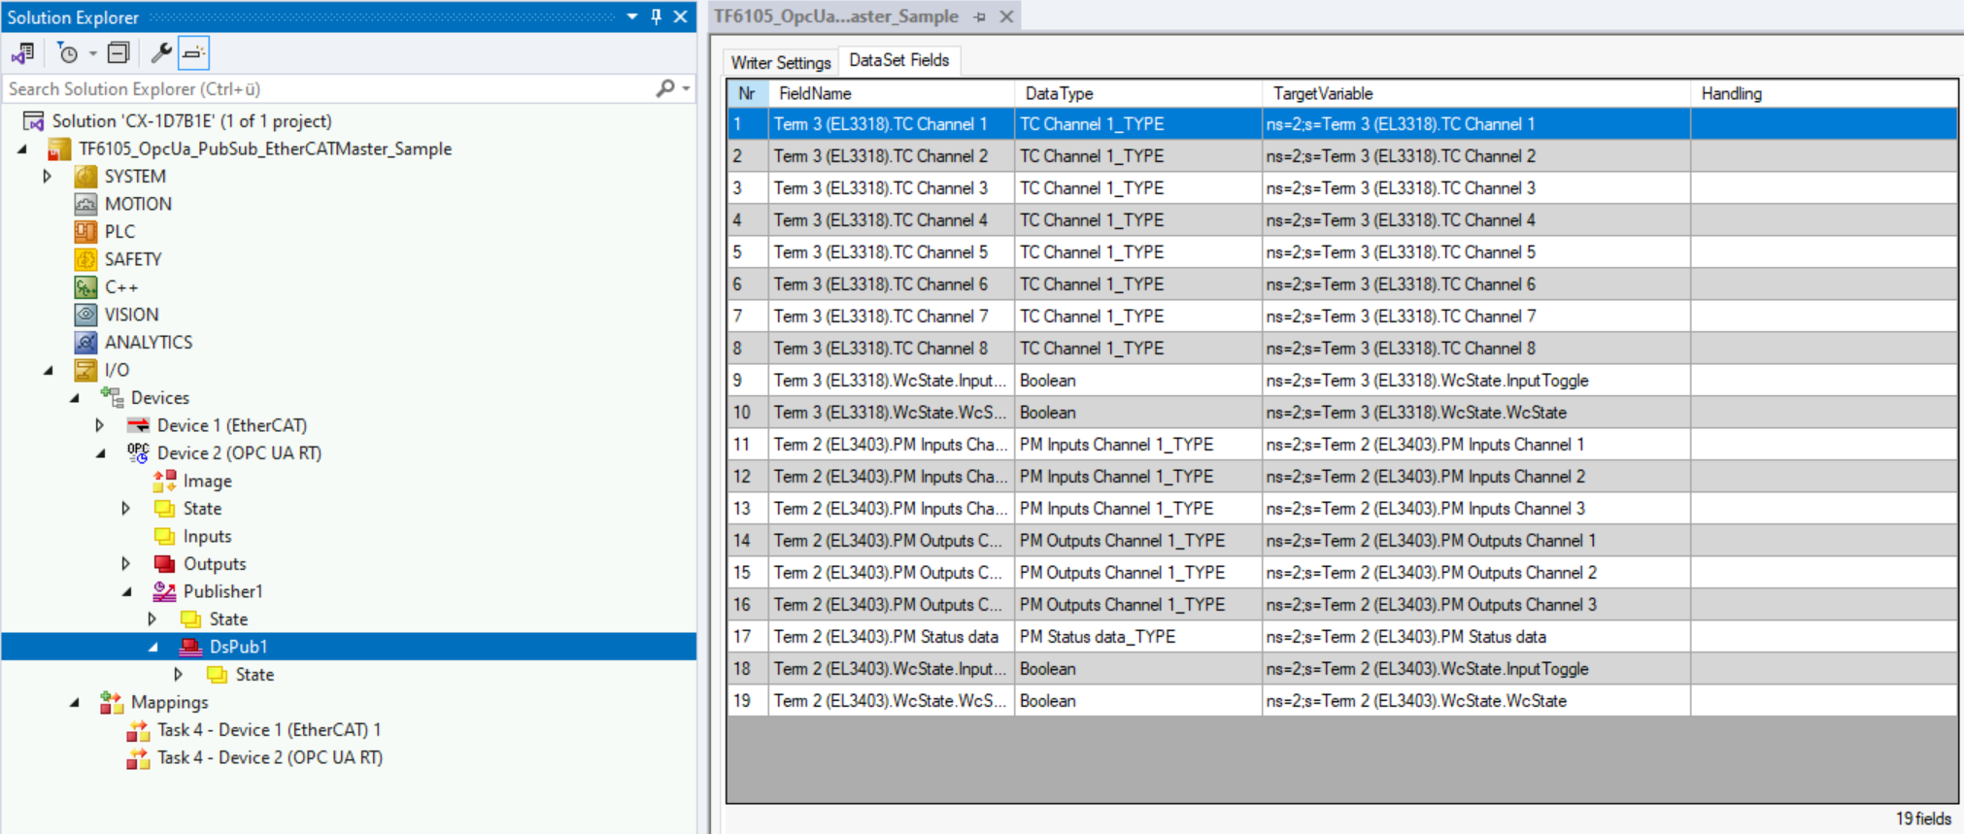The height and width of the screenshot is (834, 1964).
Task: Click the Publisher1 node icon
Action: point(164,591)
